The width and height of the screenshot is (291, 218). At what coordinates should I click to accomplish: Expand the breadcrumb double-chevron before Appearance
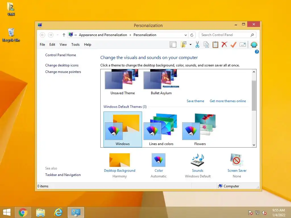pyautogui.click(x=76, y=35)
